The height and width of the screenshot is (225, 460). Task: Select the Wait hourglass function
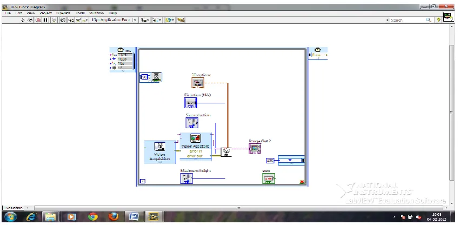tap(157, 77)
